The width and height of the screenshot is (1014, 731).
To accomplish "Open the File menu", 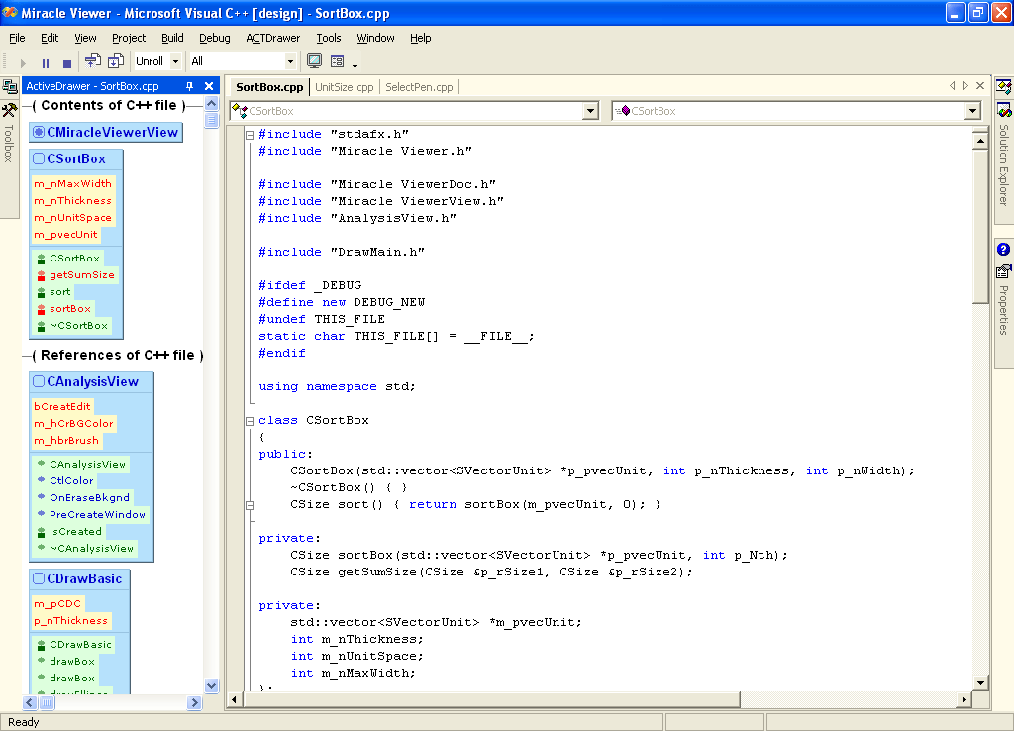I will pyautogui.click(x=17, y=38).
